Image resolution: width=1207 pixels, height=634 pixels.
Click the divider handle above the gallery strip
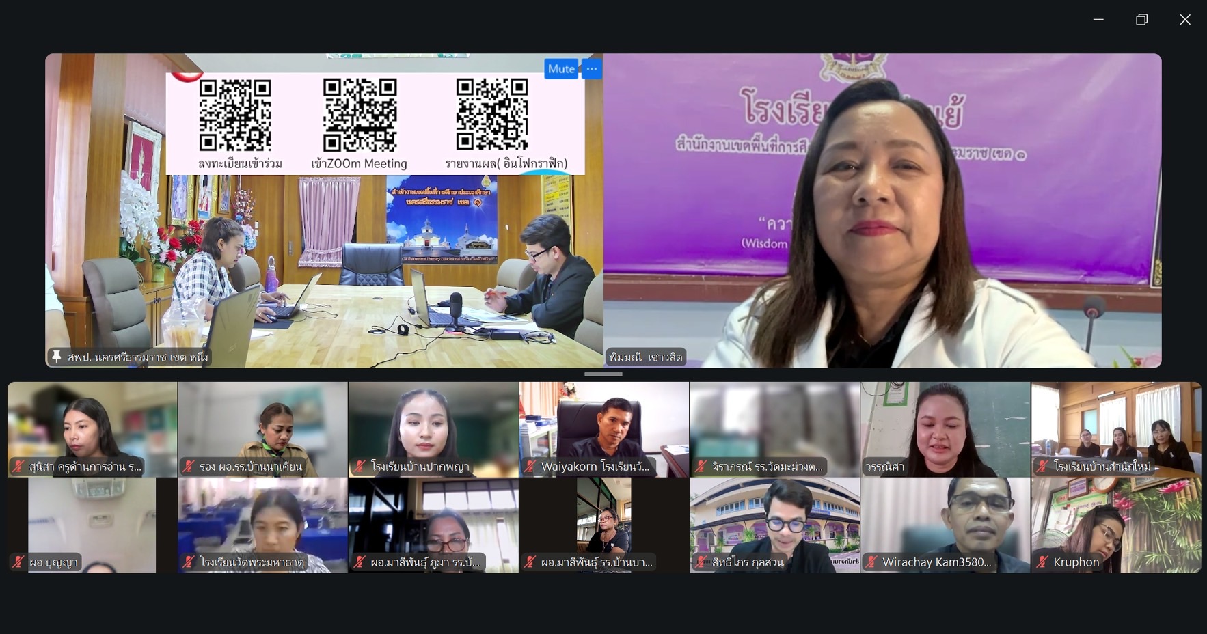tap(603, 374)
